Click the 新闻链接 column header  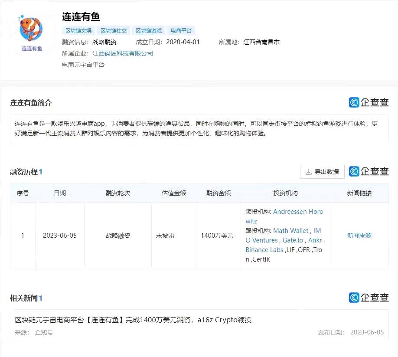pos(359,193)
